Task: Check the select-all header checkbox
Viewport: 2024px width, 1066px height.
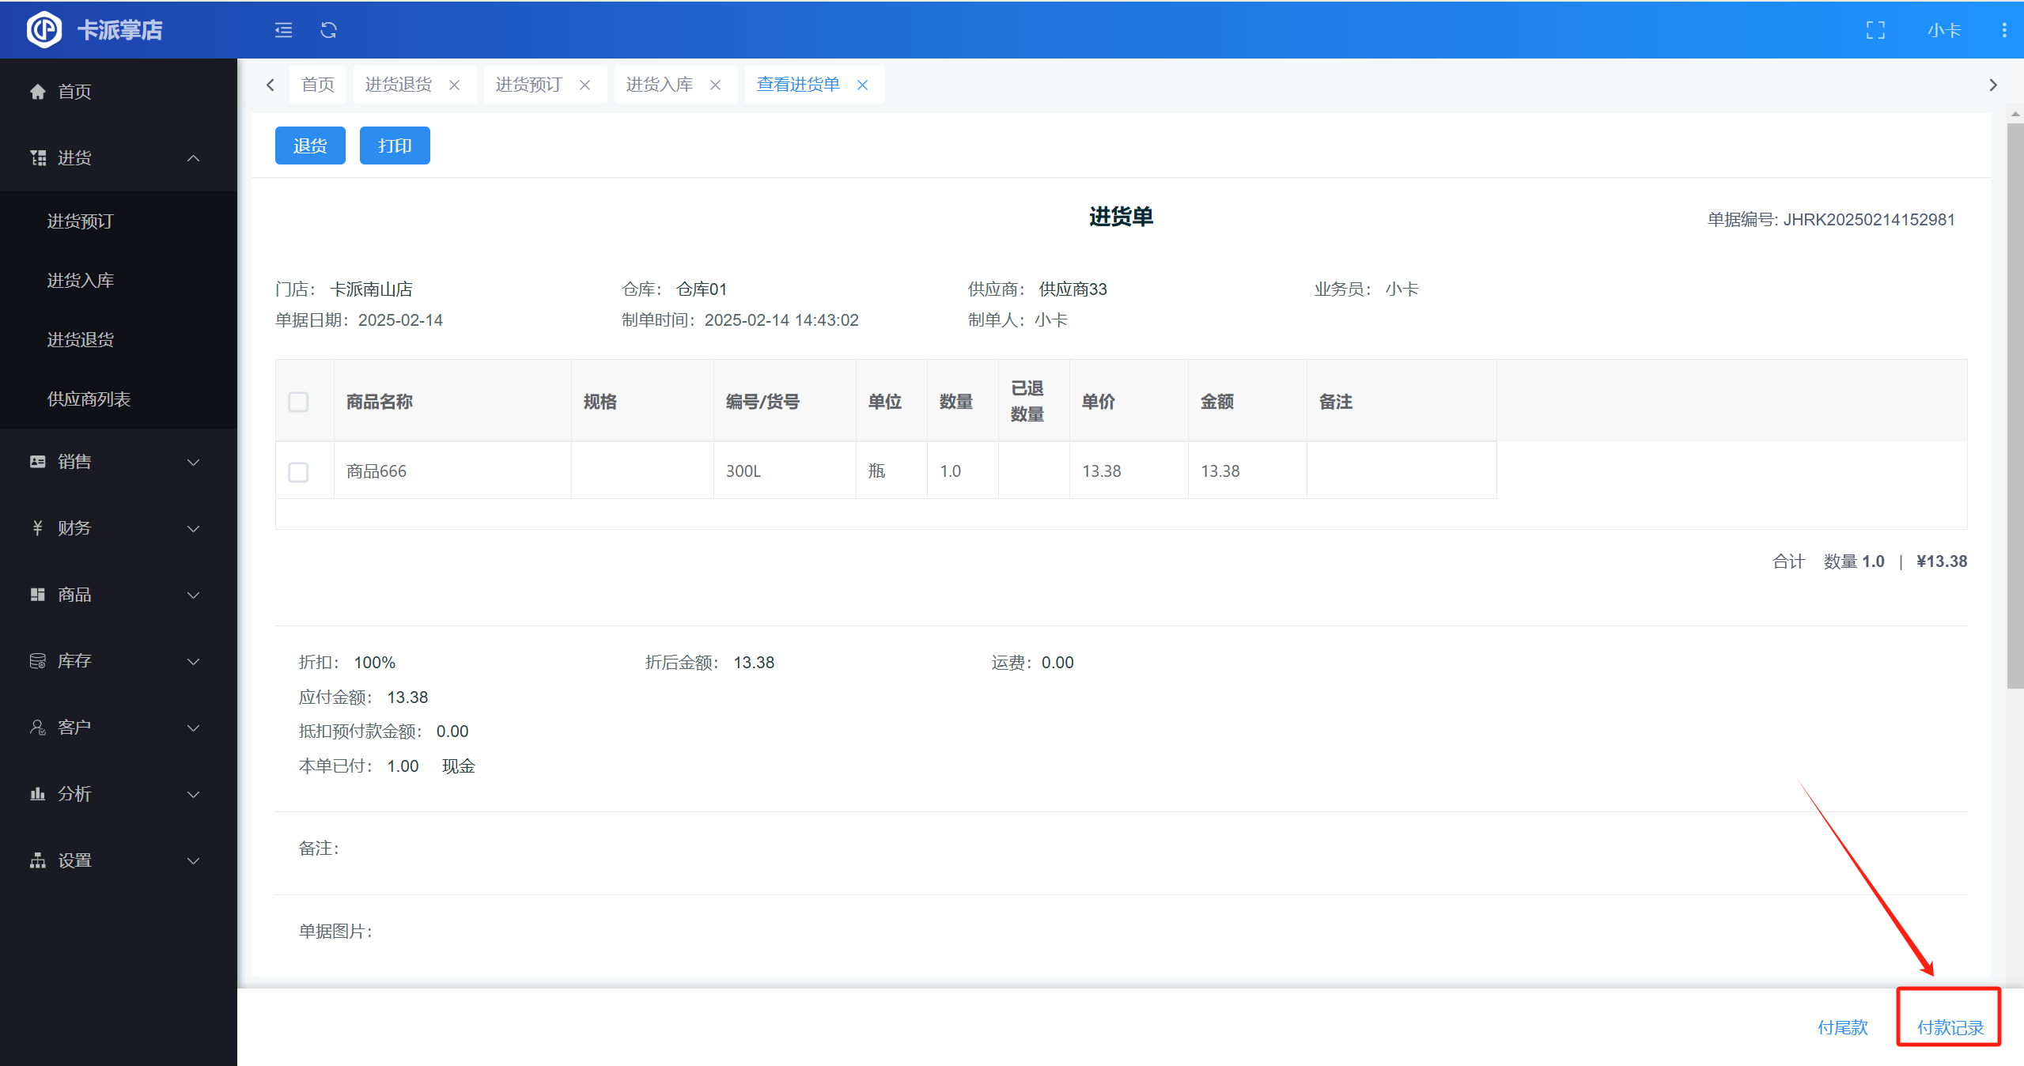Action: [x=298, y=402]
